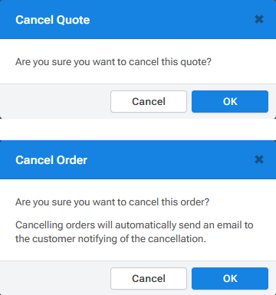Close the Cancel Order dialog via X icon
Screen dimensions: 276x295
click(259, 159)
